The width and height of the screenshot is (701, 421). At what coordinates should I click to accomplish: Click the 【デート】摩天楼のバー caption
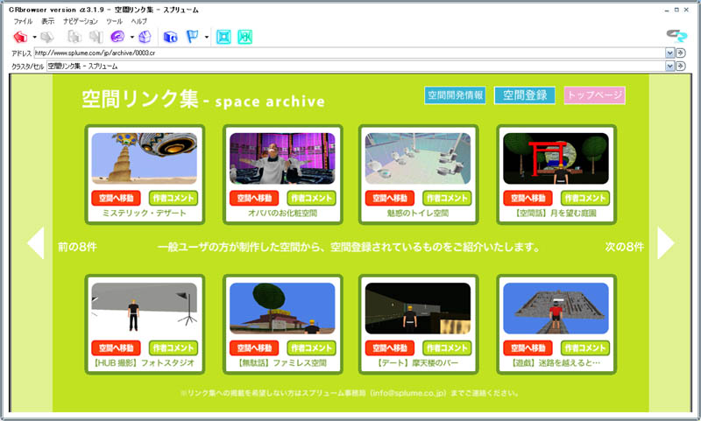tap(418, 363)
